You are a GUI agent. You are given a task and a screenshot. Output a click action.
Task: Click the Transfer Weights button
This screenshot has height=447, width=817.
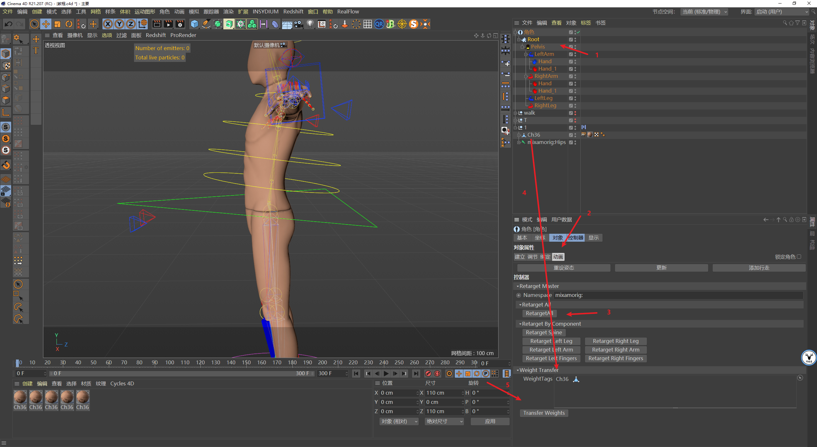coord(544,413)
